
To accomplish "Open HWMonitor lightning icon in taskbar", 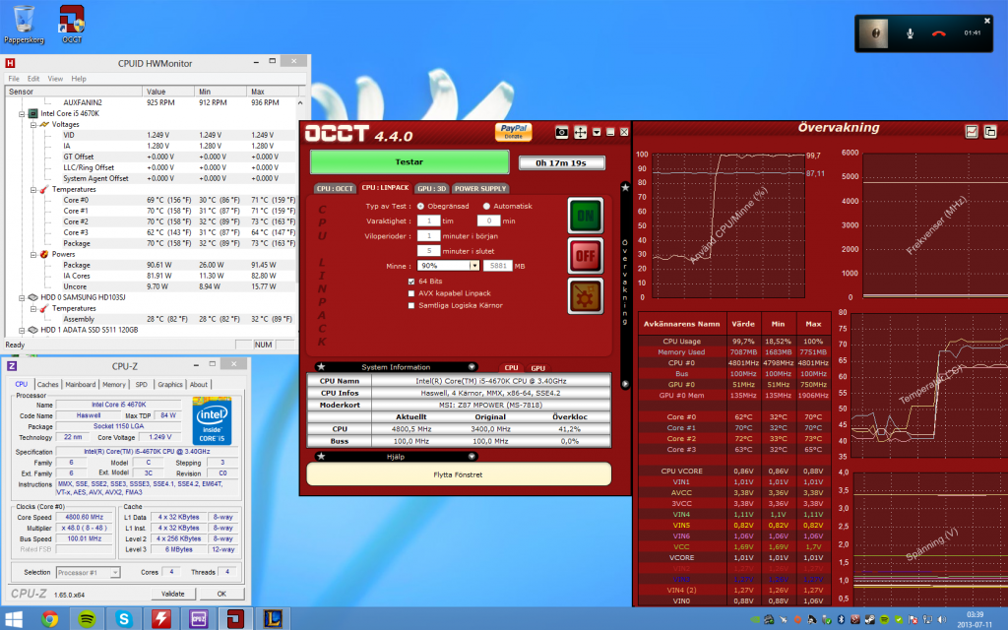I will [160, 619].
